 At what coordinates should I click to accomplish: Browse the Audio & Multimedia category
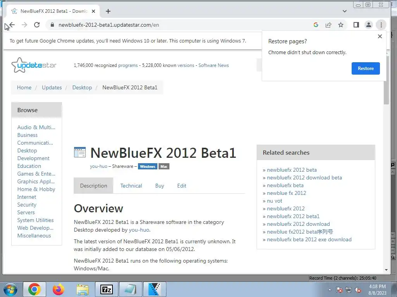[x=36, y=127]
